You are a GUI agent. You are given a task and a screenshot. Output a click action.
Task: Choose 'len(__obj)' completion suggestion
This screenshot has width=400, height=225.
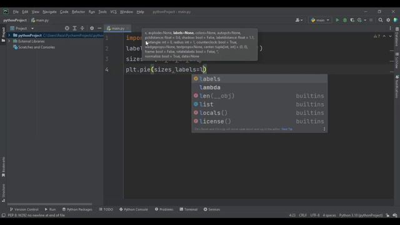click(259, 96)
